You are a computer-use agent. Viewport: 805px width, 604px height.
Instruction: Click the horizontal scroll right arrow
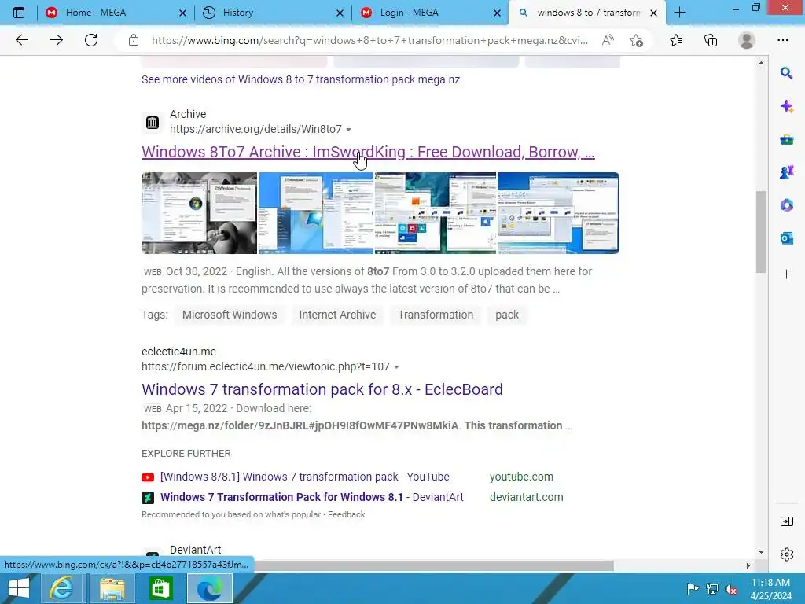[x=748, y=565]
